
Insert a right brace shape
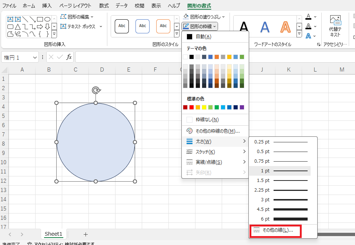click(x=47, y=34)
